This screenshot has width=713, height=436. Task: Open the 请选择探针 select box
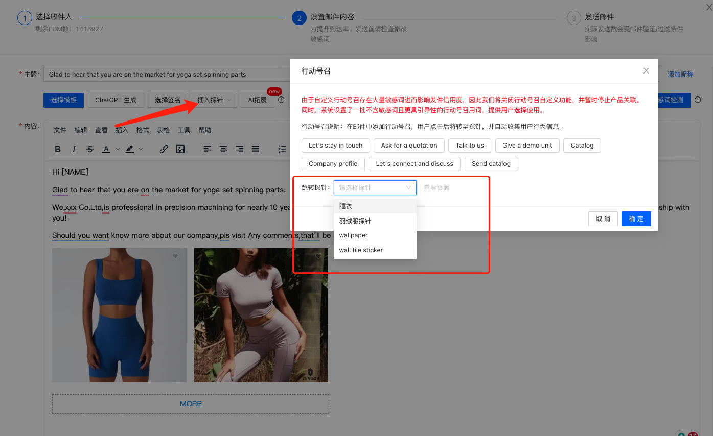375,187
